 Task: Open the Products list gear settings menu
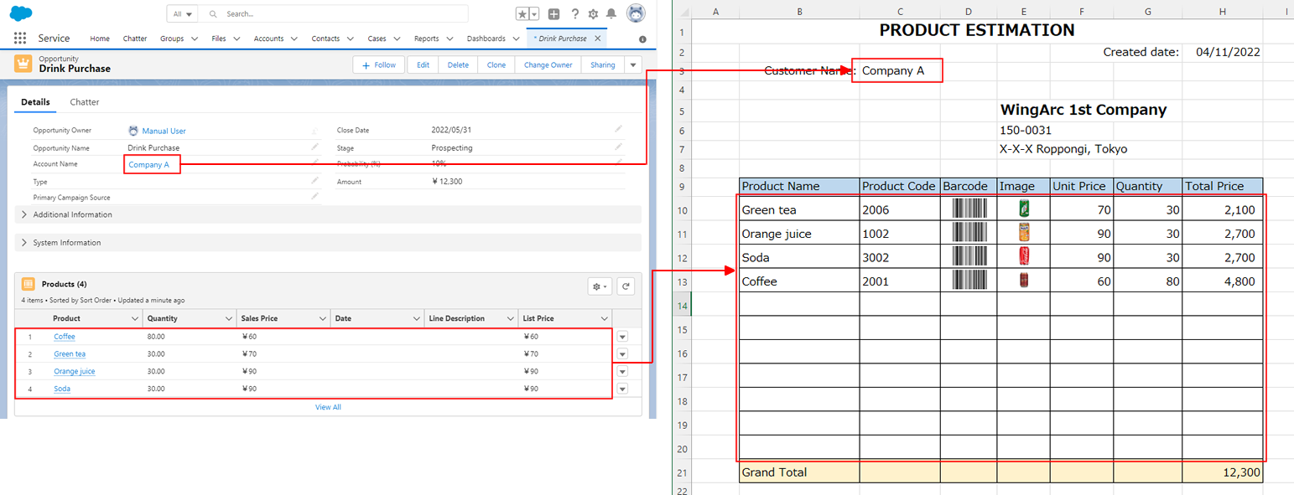tap(600, 286)
